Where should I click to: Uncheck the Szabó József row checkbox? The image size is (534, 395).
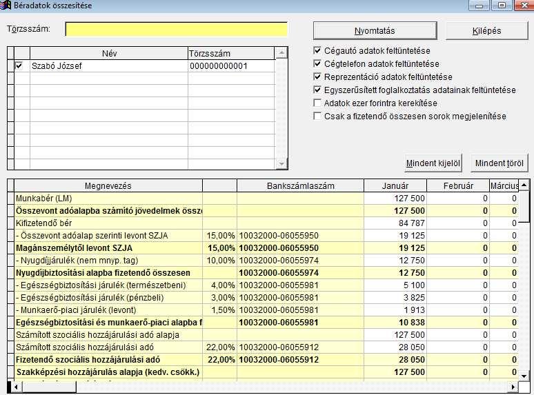point(19,65)
